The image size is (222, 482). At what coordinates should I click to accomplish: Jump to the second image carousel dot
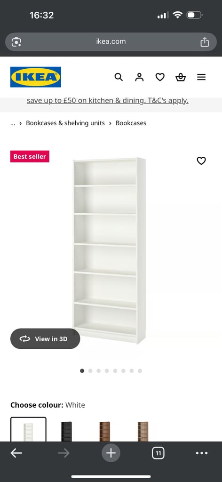point(90,371)
